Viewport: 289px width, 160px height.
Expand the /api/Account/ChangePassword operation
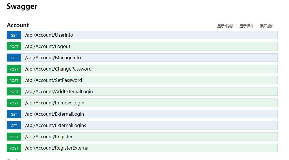coord(58,69)
